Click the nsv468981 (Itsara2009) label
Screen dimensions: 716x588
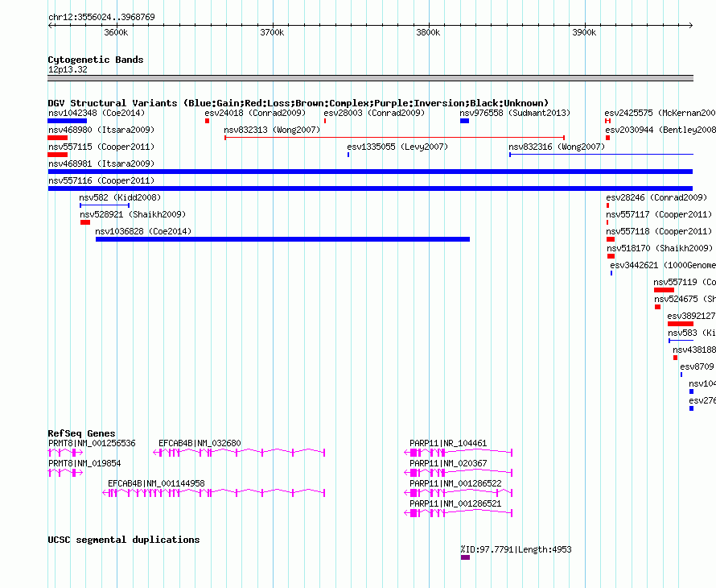[x=101, y=164]
